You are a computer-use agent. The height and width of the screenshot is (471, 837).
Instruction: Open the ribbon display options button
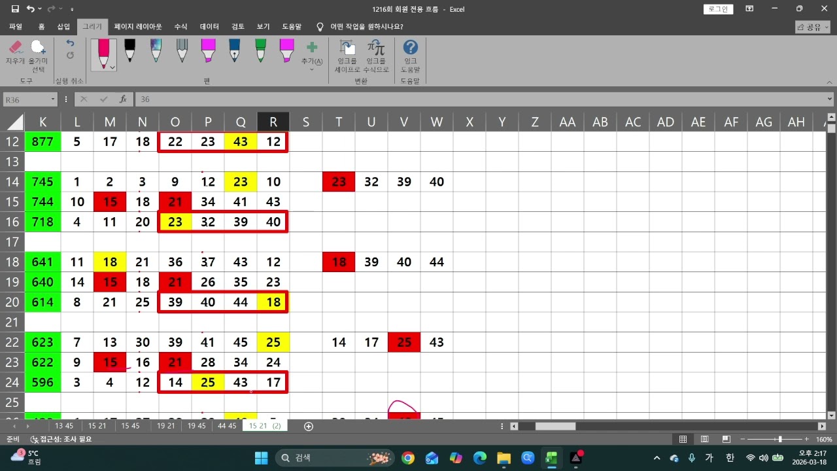[748, 9]
